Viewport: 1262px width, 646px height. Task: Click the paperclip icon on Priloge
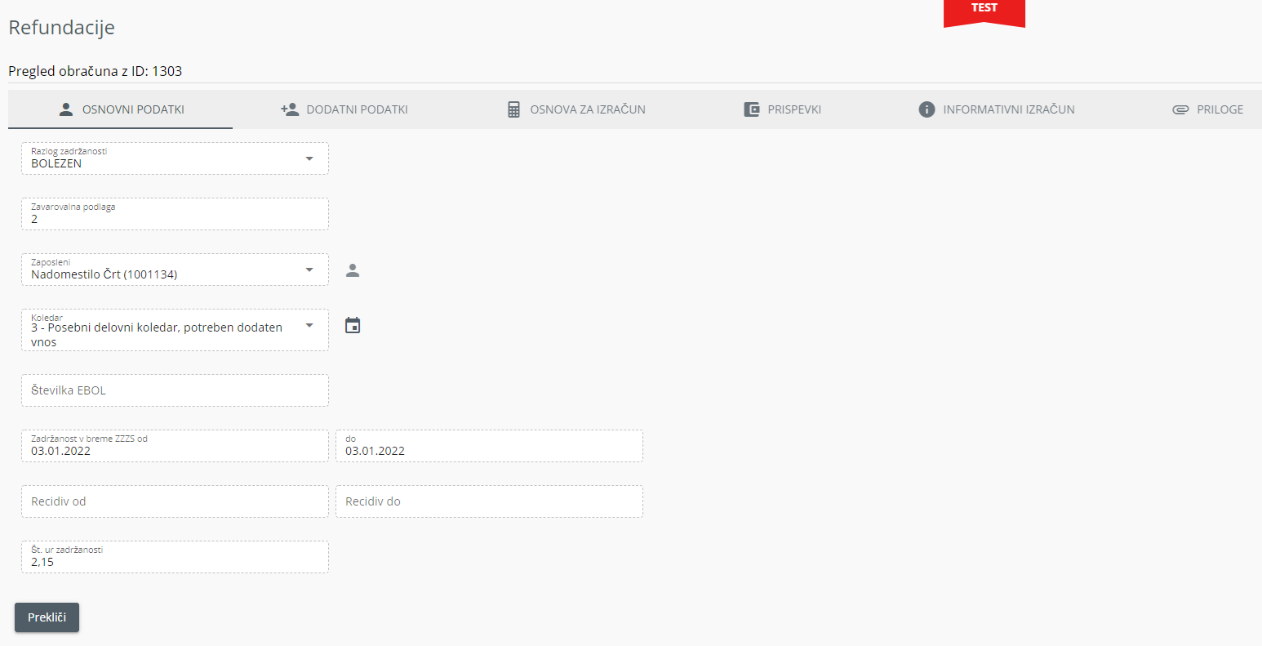[x=1180, y=109]
